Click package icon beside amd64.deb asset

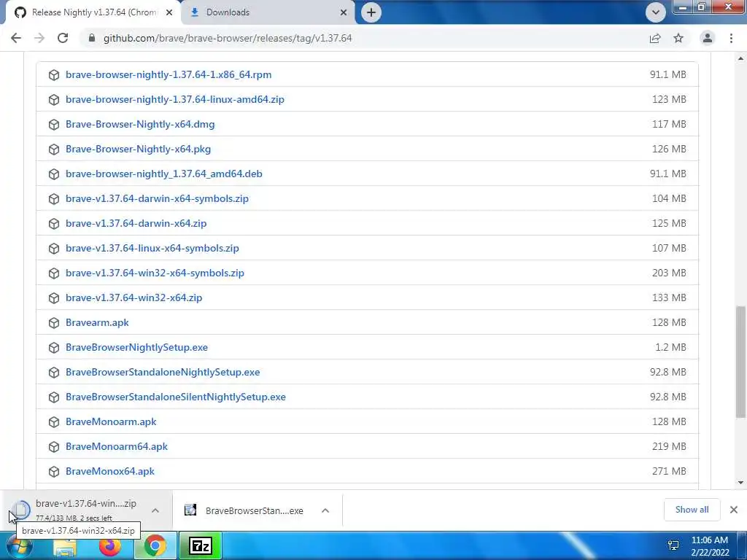pos(54,174)
